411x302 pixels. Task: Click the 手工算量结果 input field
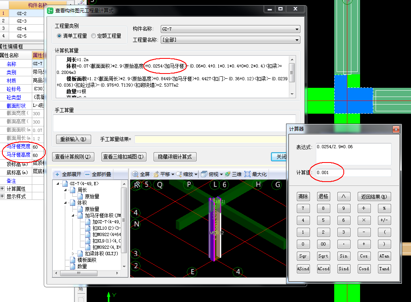(x=210, y=139)
